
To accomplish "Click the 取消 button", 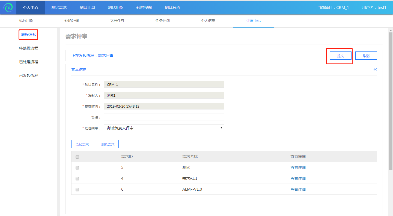I will click(366, 56).
